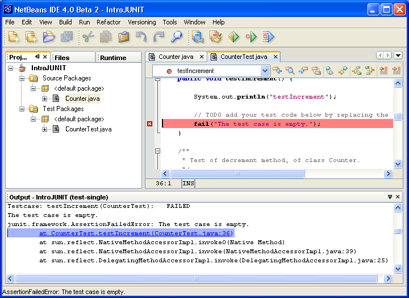Click Find Selection magnifier editor icon
Image resolution: width=409 pixels, height=298 pixels.
(x=290, y=70)
